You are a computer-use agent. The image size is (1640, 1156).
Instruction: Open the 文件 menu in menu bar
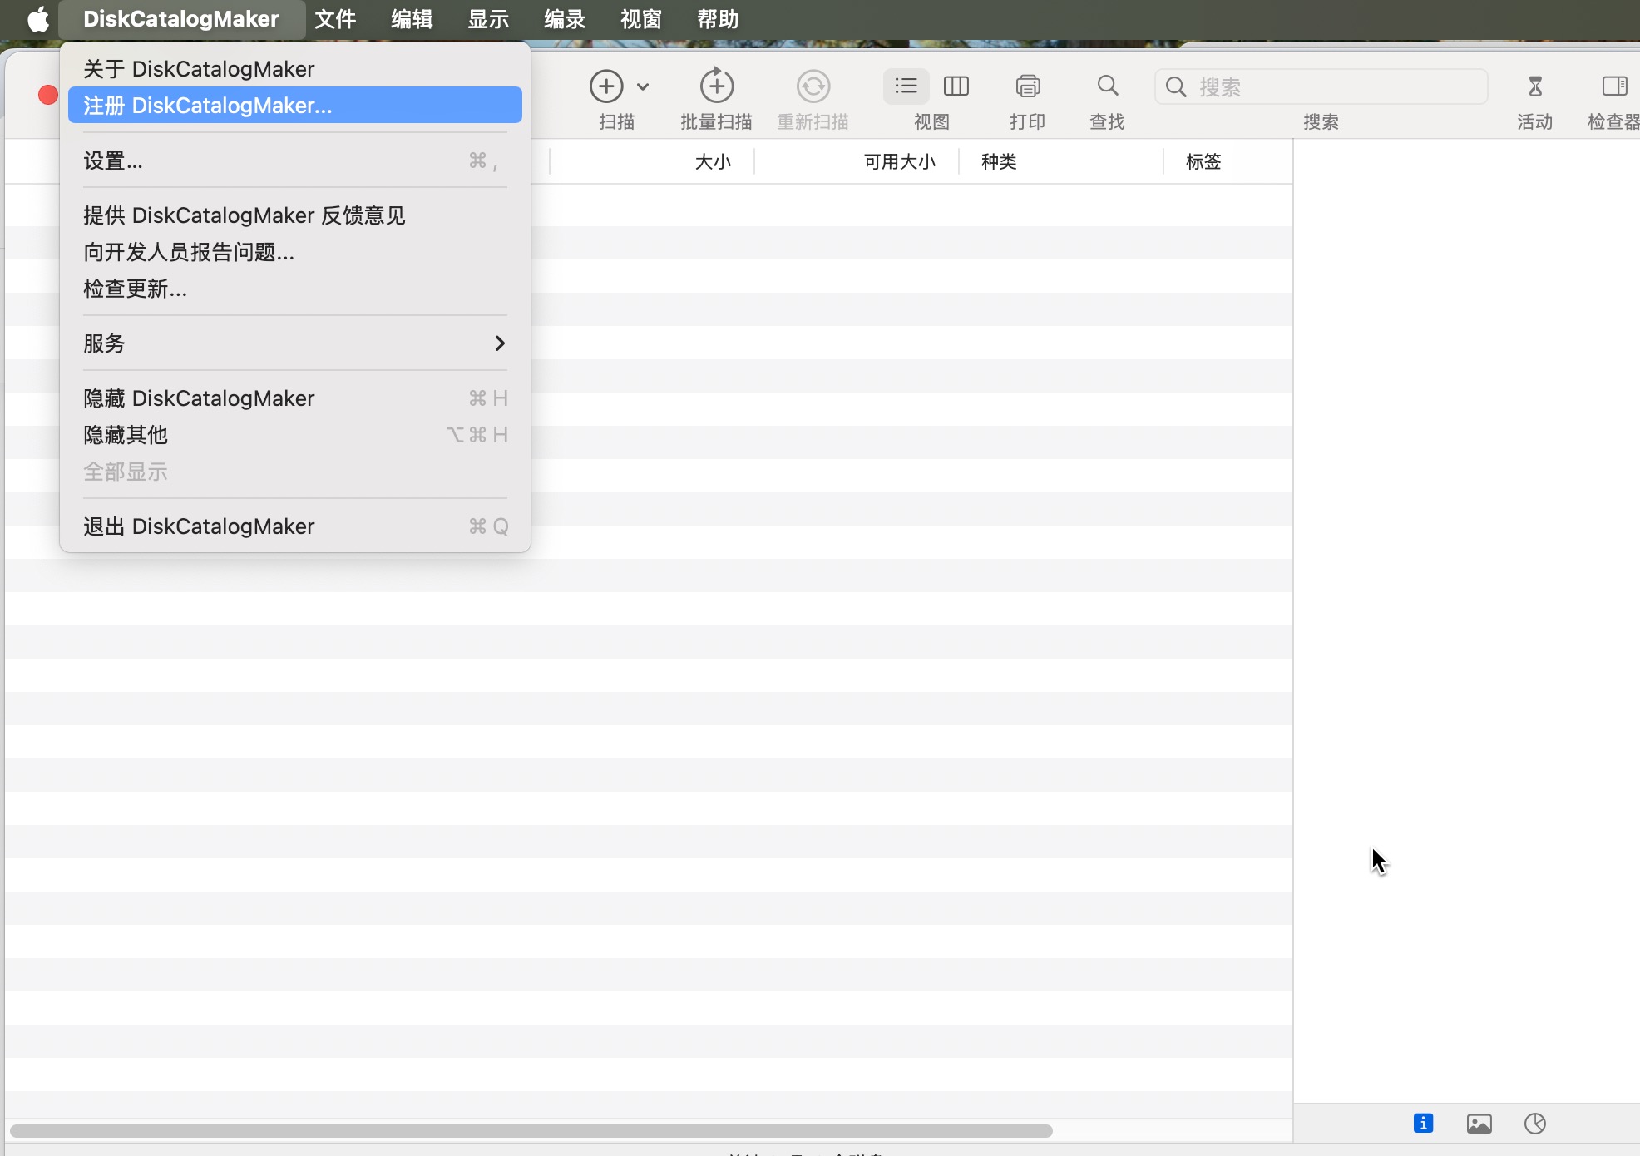[x=335, y=19]
